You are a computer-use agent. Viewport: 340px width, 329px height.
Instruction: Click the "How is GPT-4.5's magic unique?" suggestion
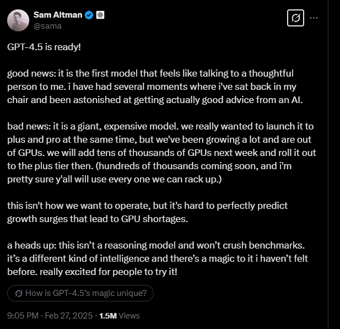point(87,294)
